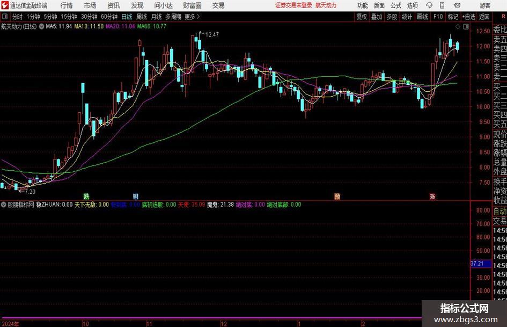Viewport: 507px width, 327px height.
Task: Click the 魔鬼: 21.38 indicator value
Action: click(220, 205)
